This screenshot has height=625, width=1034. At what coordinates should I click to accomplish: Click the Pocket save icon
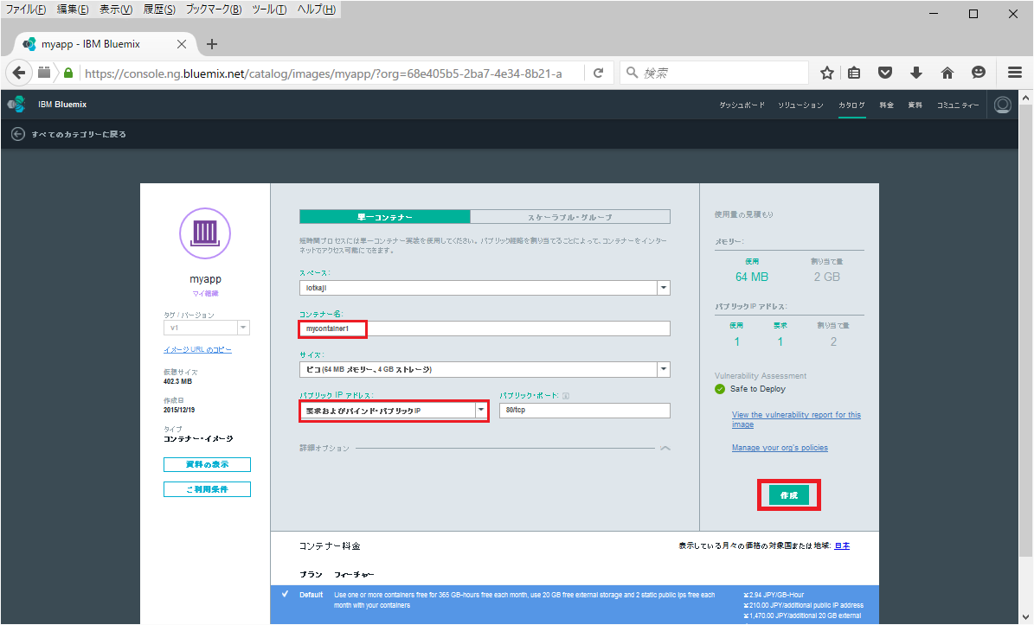[885, 73]
